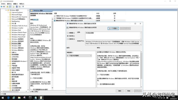The width and height of the screenshot is (178, 100).
Task: Switch to the 扩展 tab at the bottom
Action: (32, 91)
